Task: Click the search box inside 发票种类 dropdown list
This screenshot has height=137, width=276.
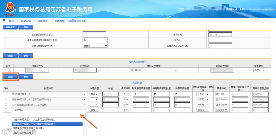Action: pyautogui.click(x=48, y=115)
